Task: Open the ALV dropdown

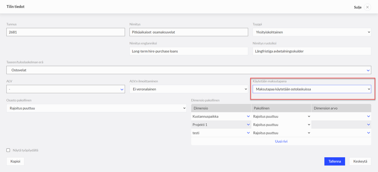Action: pos(65,89)
